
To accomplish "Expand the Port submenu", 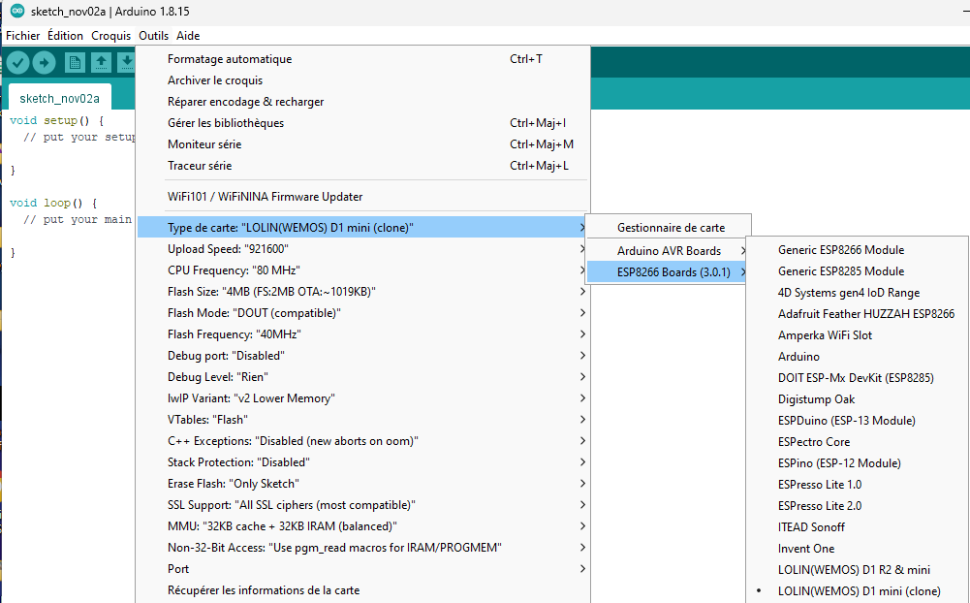I will click(x=362, y=569).
